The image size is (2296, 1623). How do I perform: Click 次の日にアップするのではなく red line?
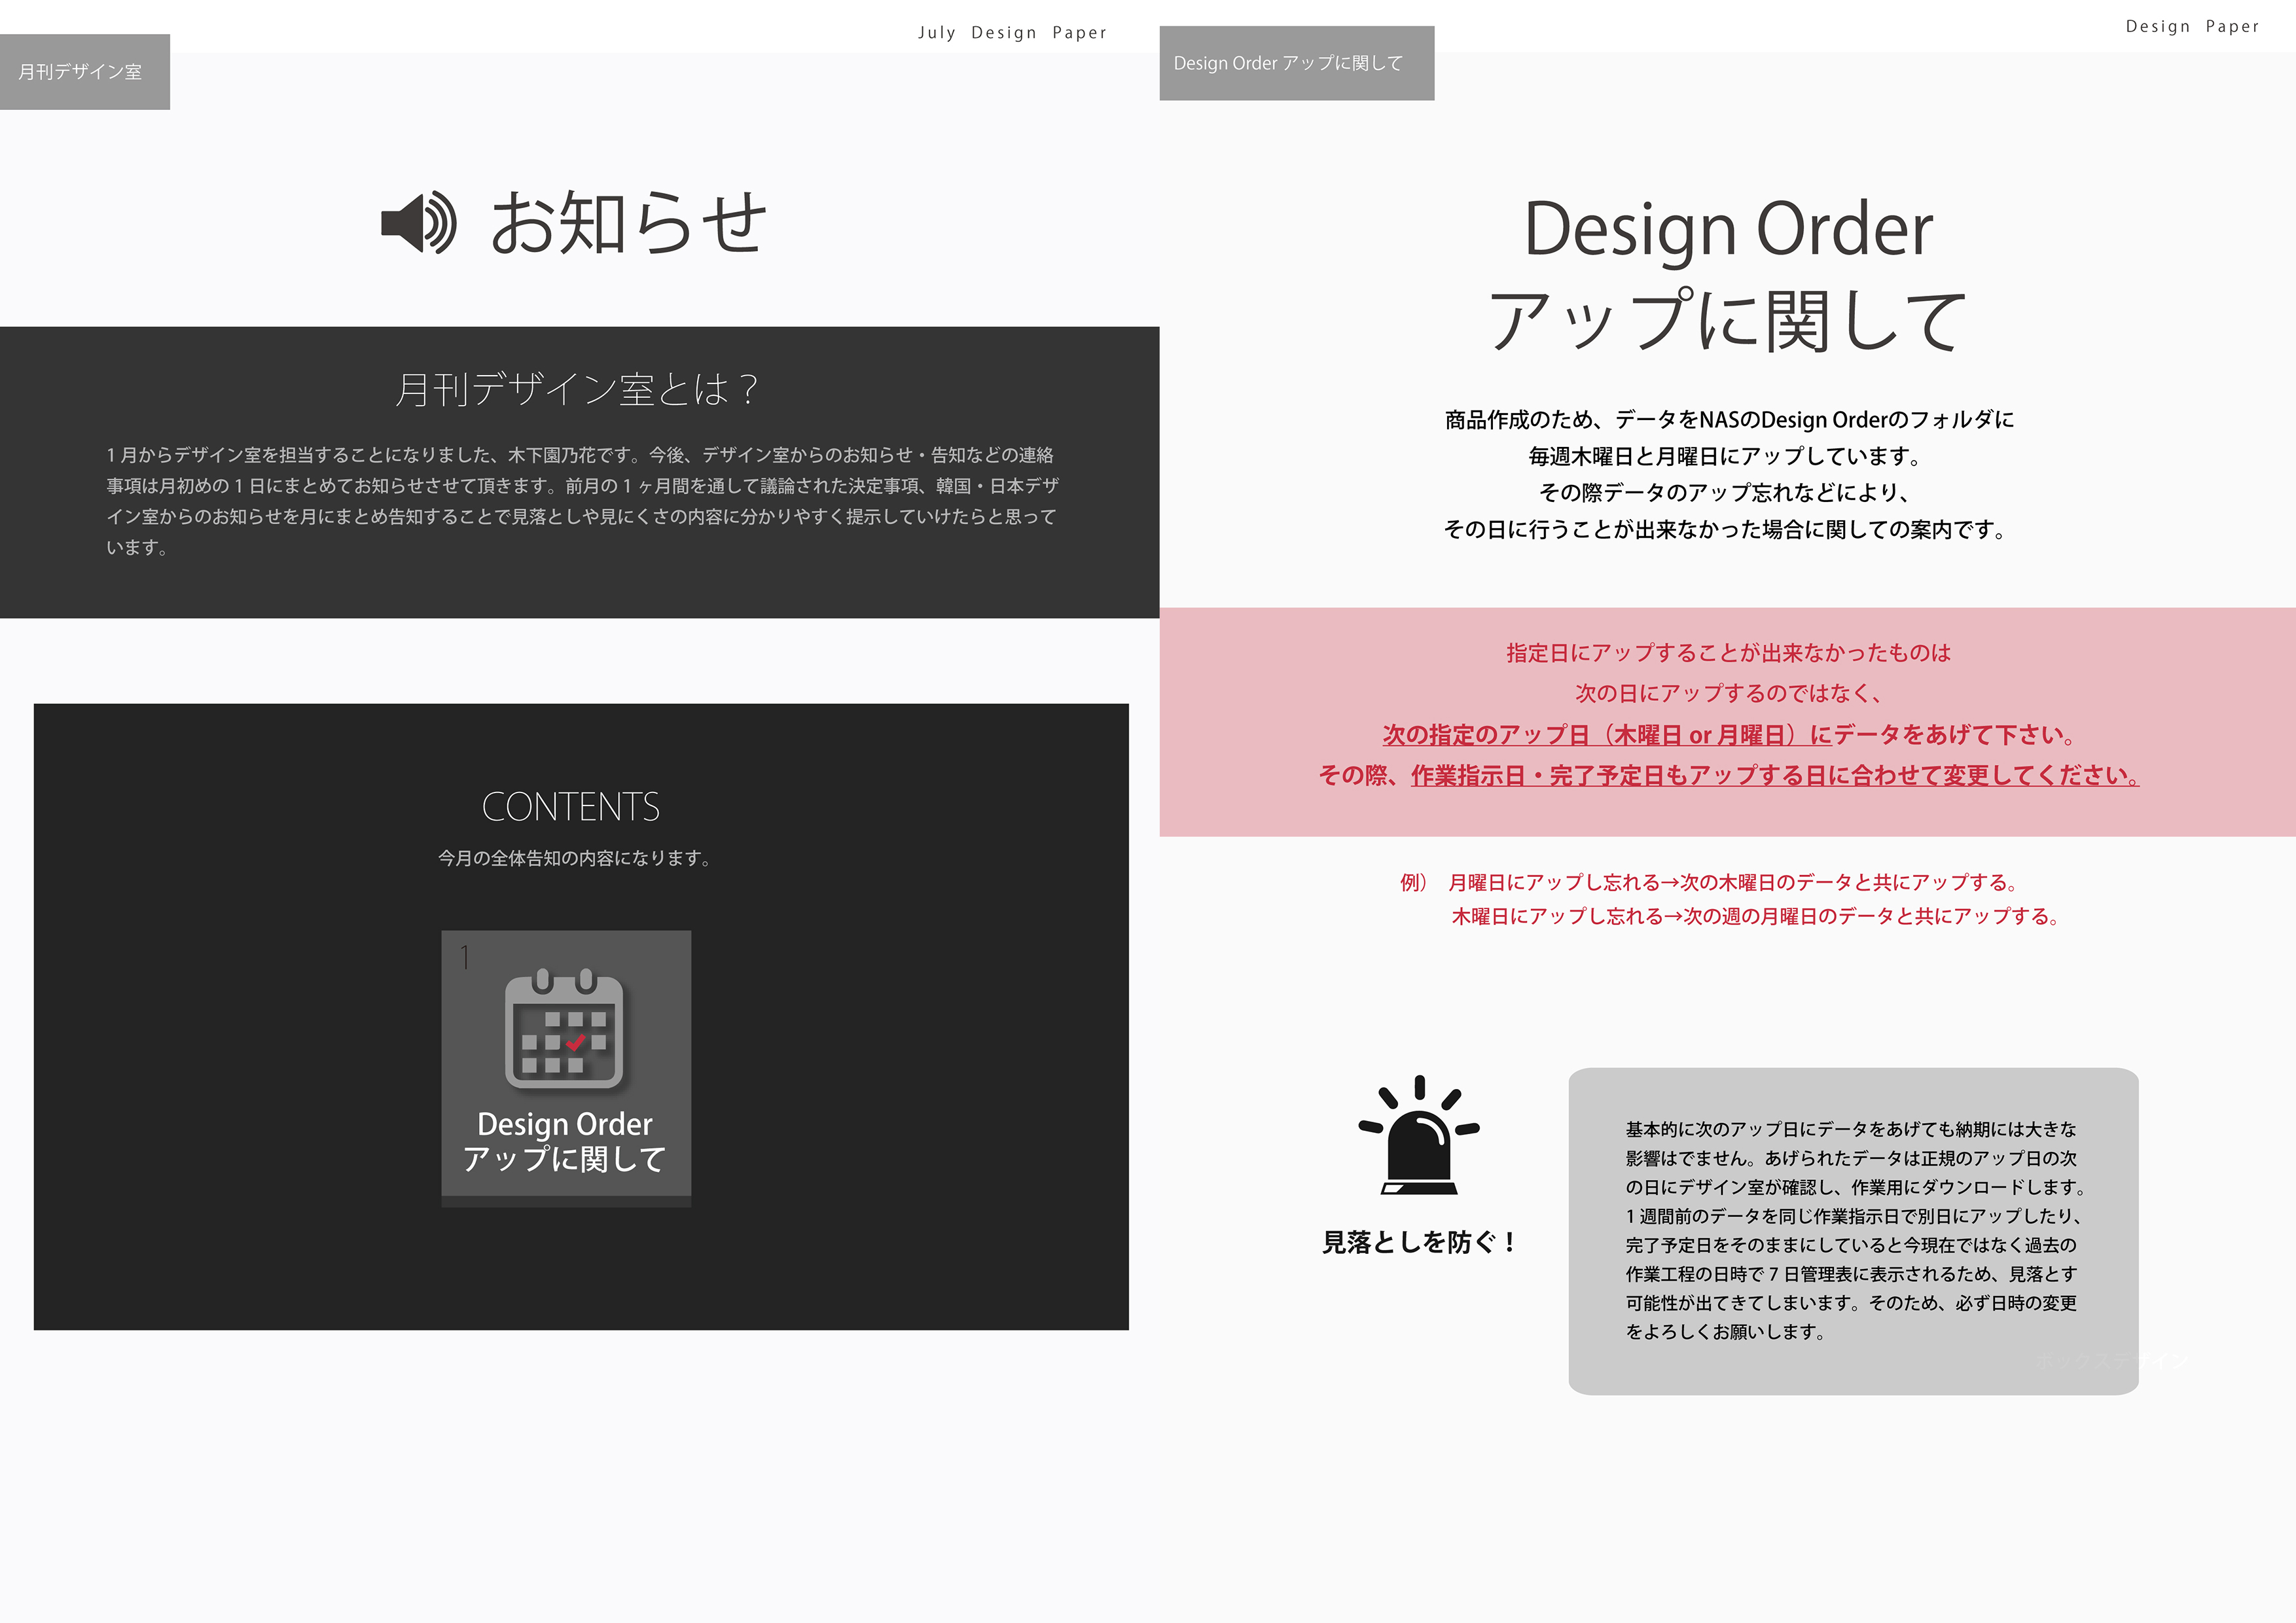[x=1729, y=693]
